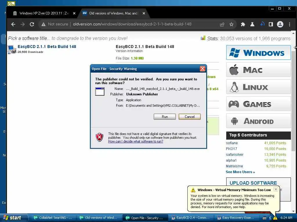Open the Android category button

pos(258,121)
